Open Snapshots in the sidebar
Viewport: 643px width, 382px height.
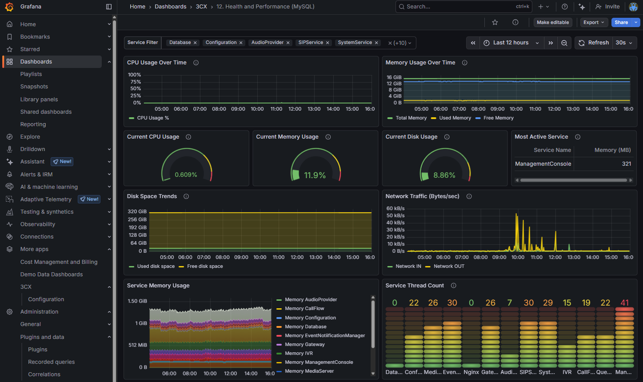coord(34,87)
